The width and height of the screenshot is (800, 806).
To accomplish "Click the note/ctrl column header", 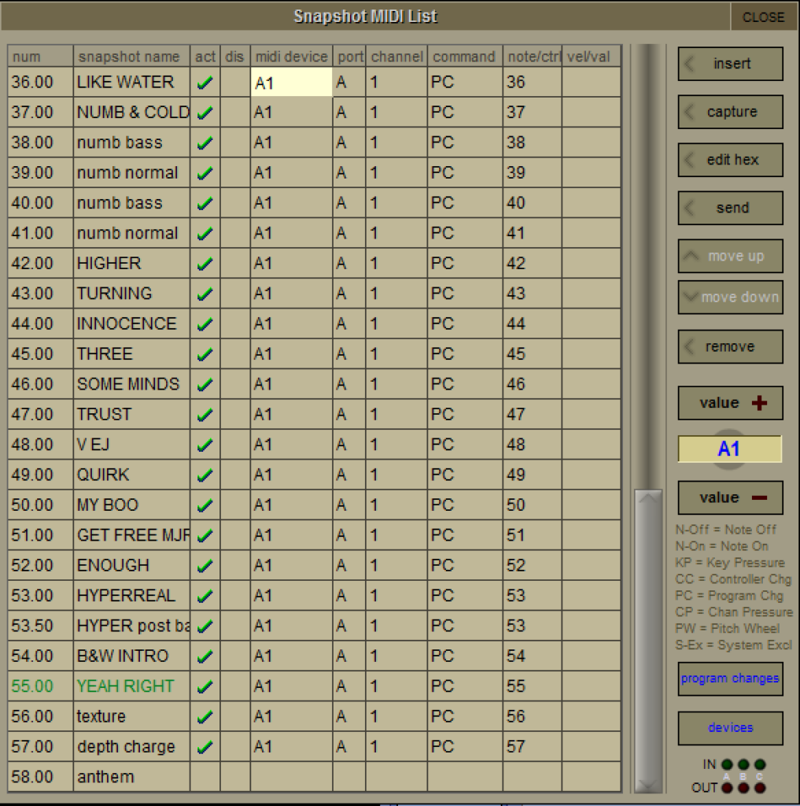I will click(533, 56).
